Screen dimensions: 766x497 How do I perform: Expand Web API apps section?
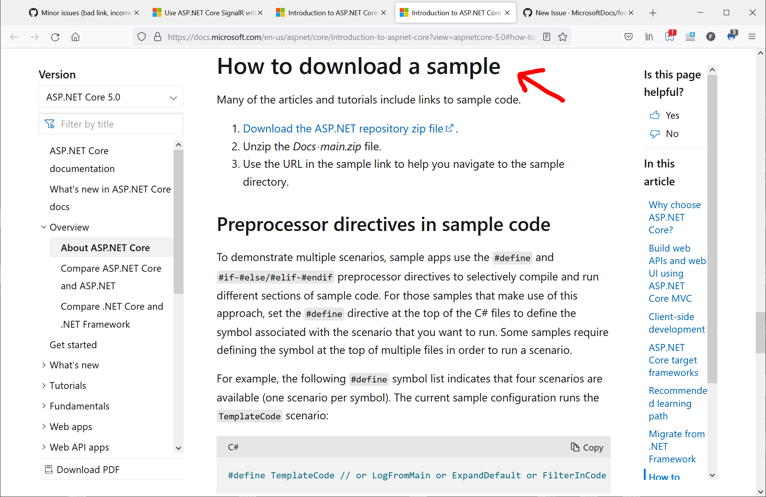[x=43, y=447]
